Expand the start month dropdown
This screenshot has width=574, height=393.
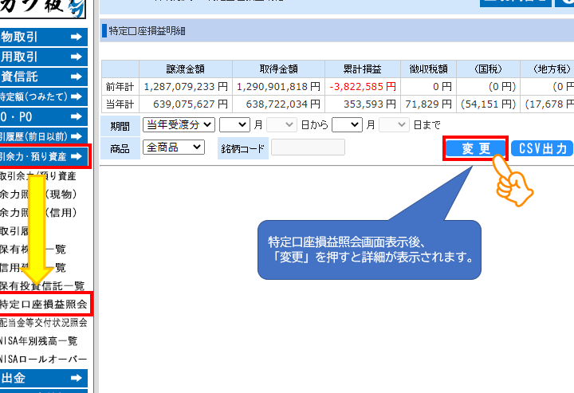(234, 124)
